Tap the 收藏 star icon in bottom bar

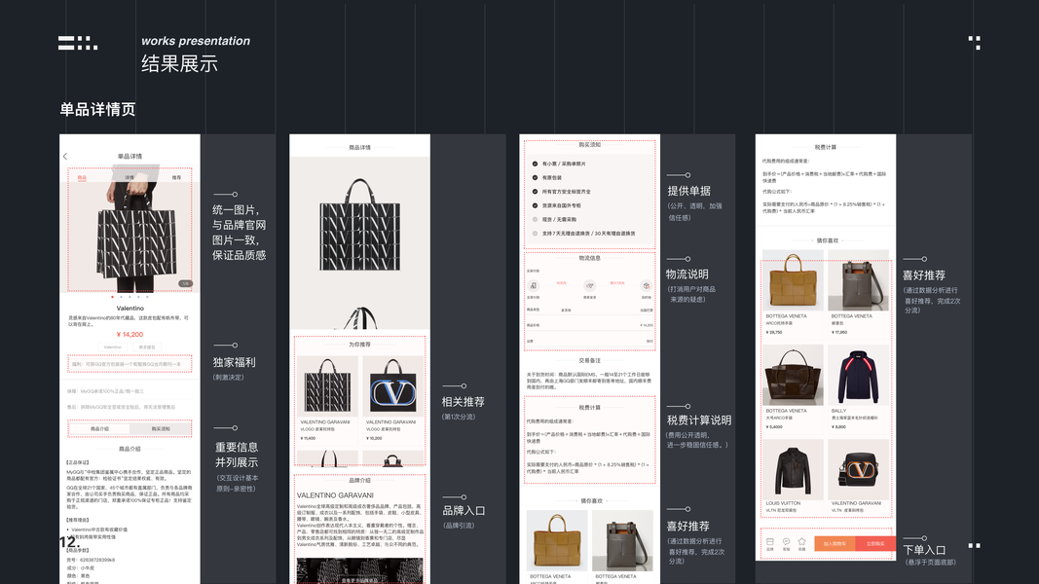click(x=801, y=544)
